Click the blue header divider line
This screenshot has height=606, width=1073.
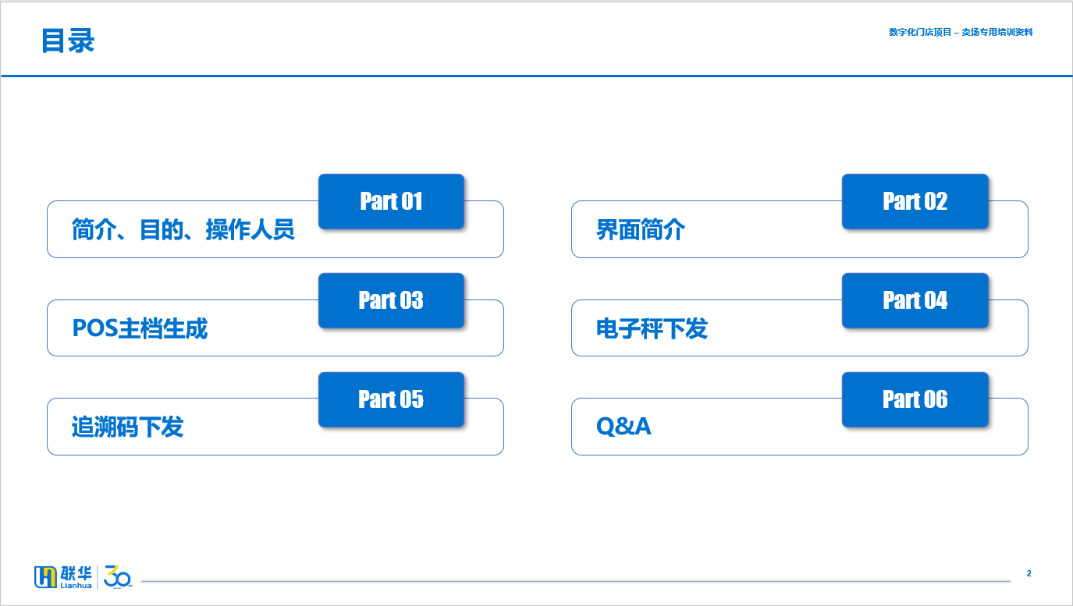pyautogui.click(x=537, y=76)
